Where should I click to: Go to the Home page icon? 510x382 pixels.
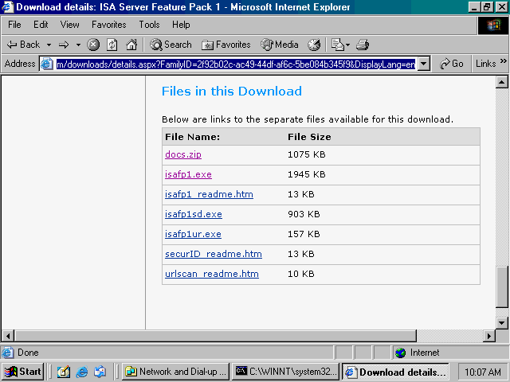(x=131, y=45)
